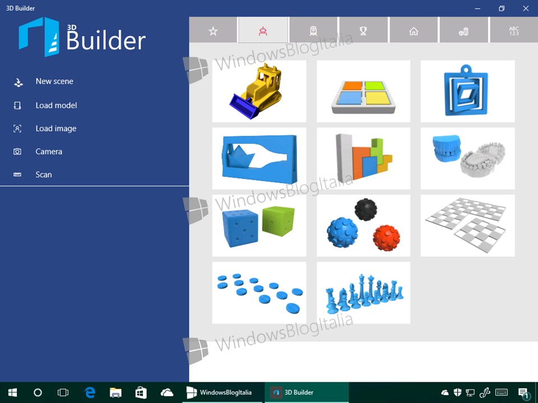Screen dimensions: 538x403
Task: Minimize the 3D Builder window
Action: [477, 8]
